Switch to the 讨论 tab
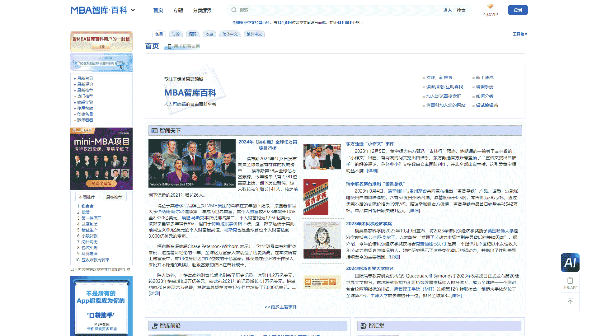The height and width of the screenshot is (336, 592). coord(176,34)
